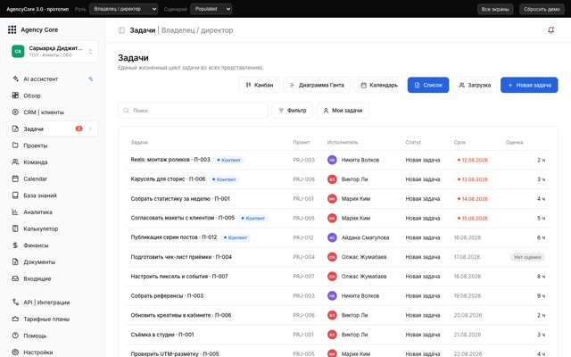This screenshot has height=357, width=571.
Task: Click the AI ассистент sidebar link
Action: pyautogui.click(x=53, y=79)
